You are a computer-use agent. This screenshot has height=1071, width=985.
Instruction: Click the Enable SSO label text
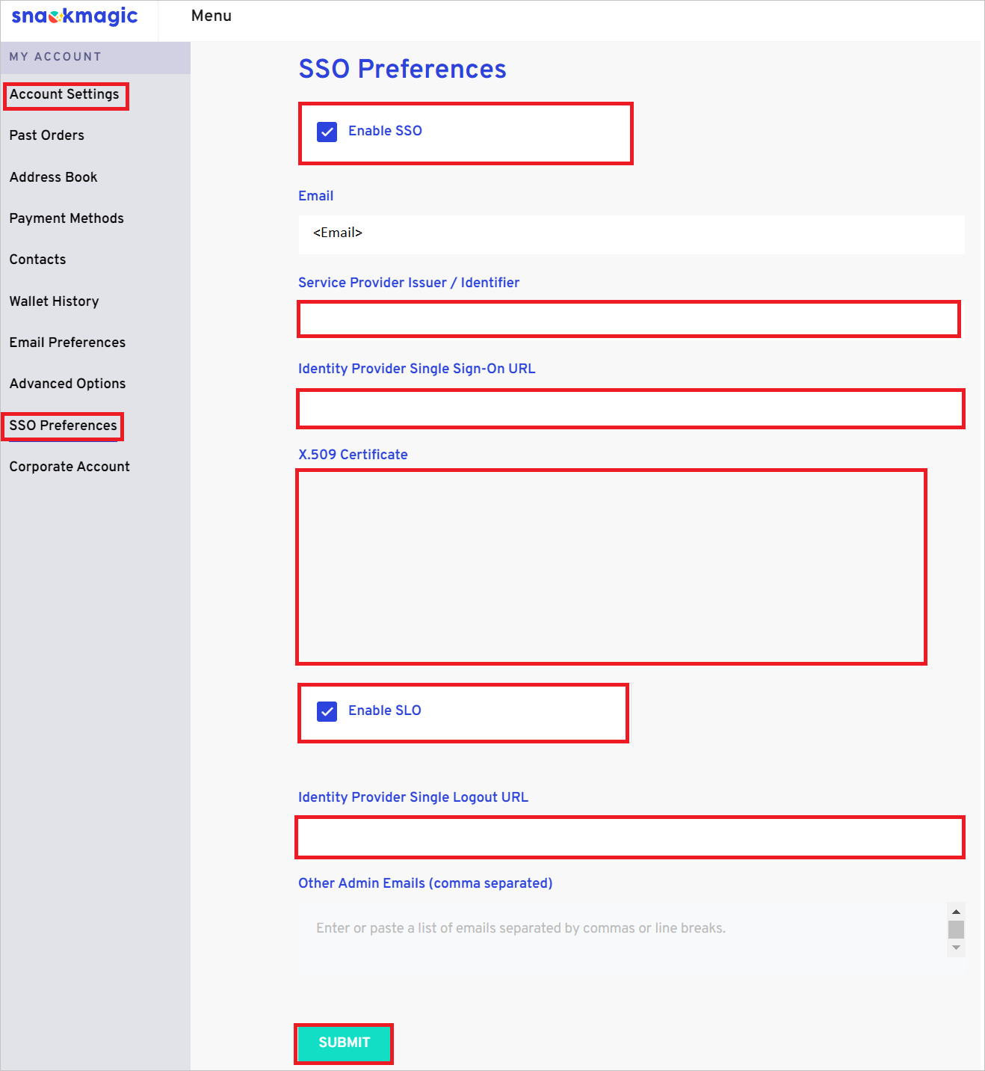pos(385,131)
